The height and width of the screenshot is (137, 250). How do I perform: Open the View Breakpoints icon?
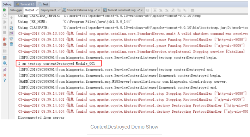tap(5, 39)
